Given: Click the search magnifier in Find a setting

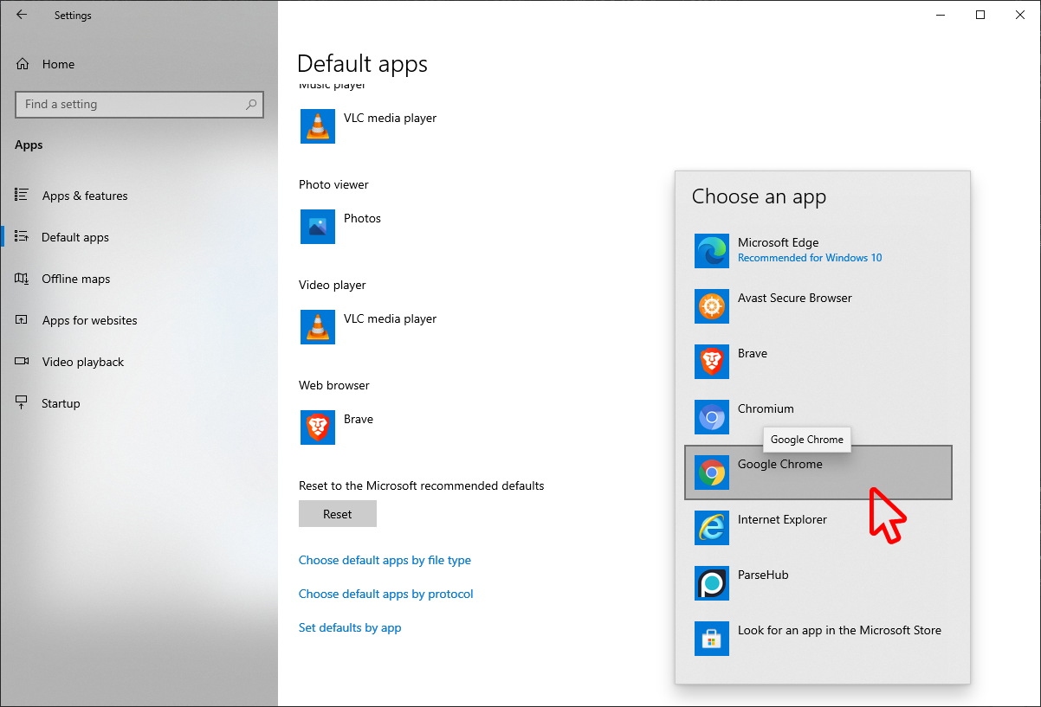Looking at the screenshot, I should (x=251, y=105).
